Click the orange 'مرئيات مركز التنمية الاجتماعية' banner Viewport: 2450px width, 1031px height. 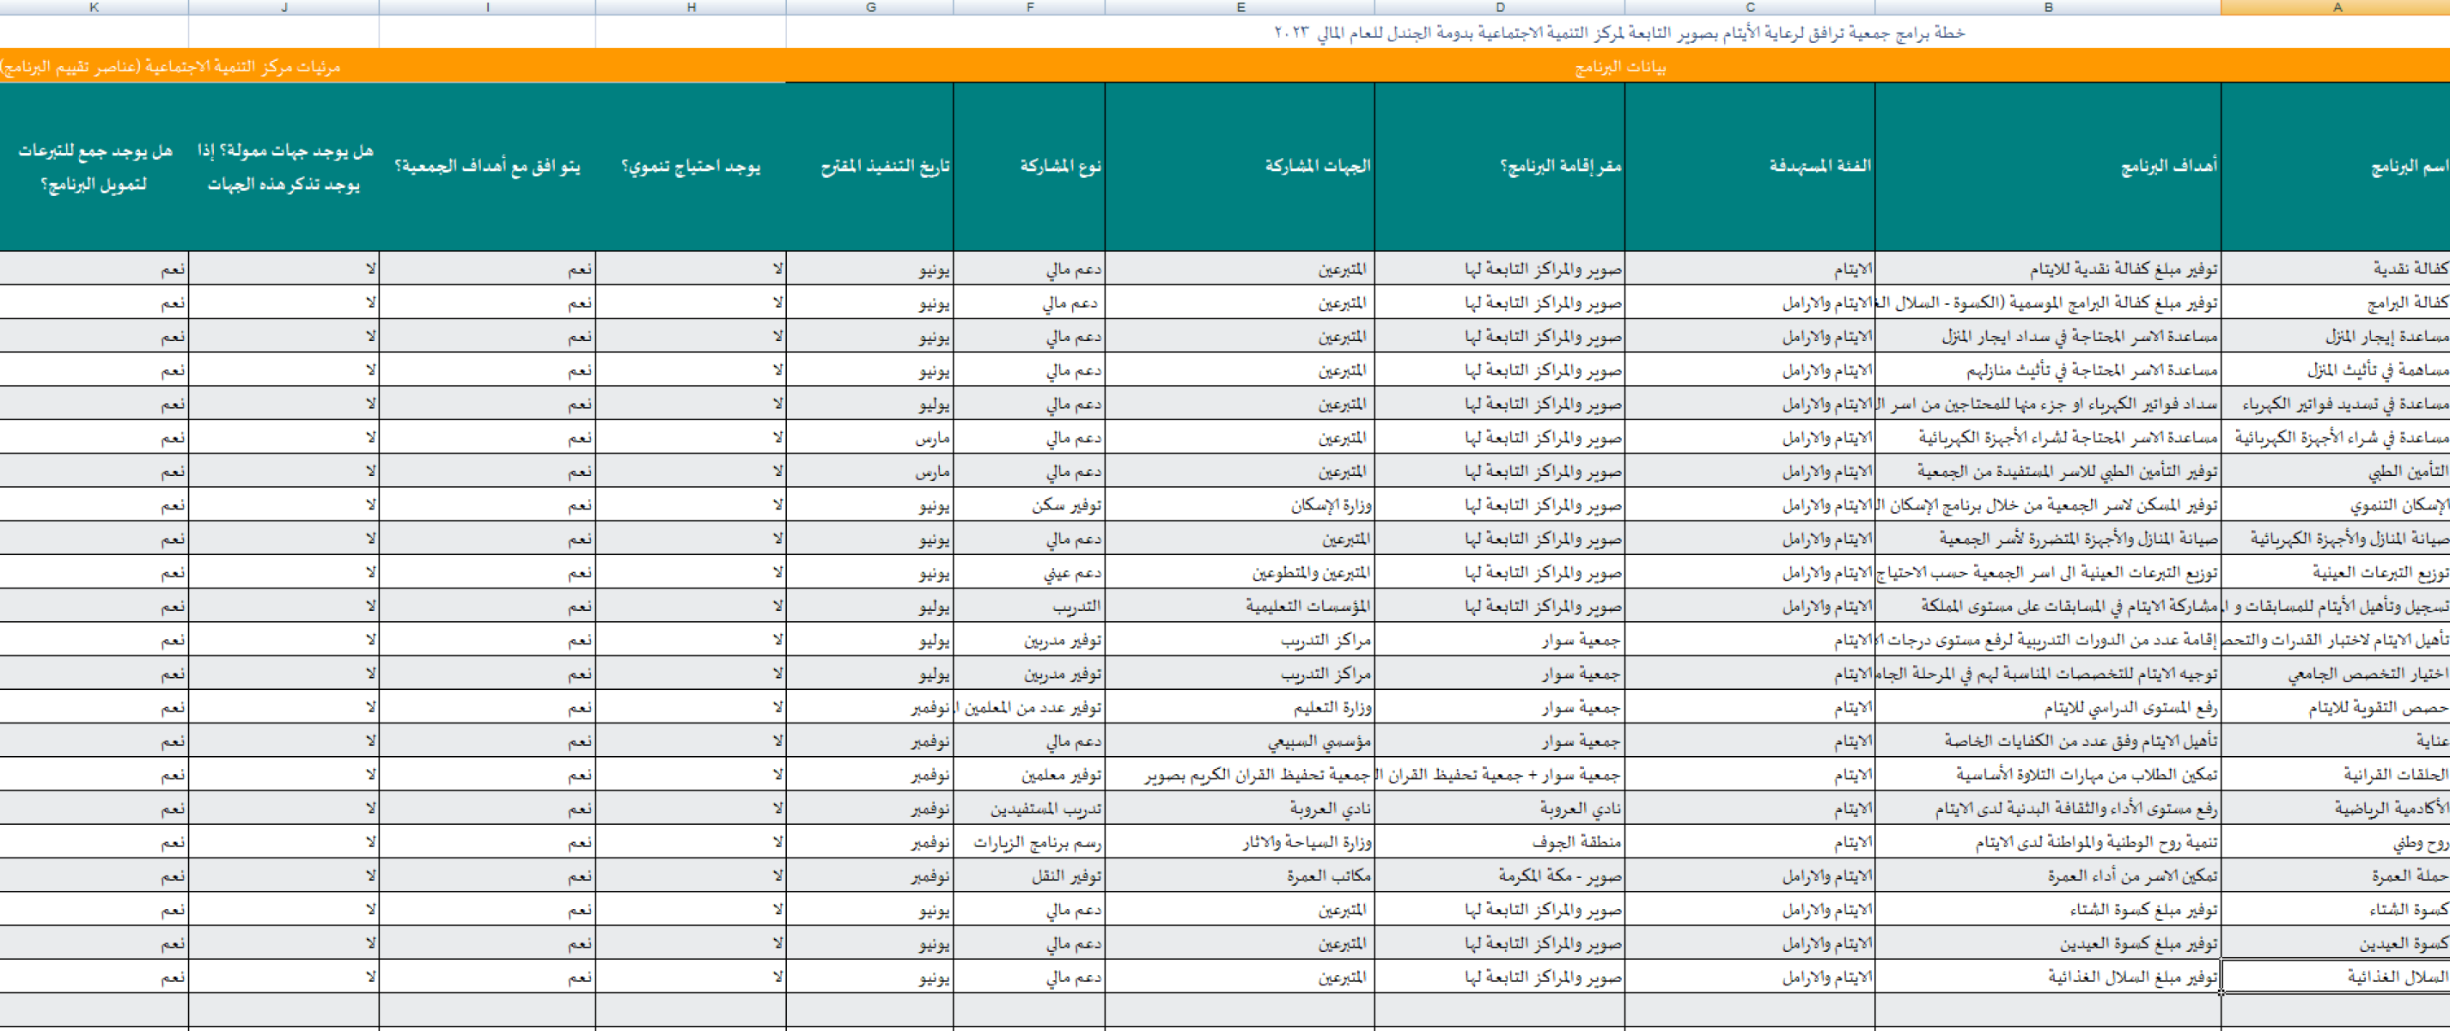tap(171, 66)
